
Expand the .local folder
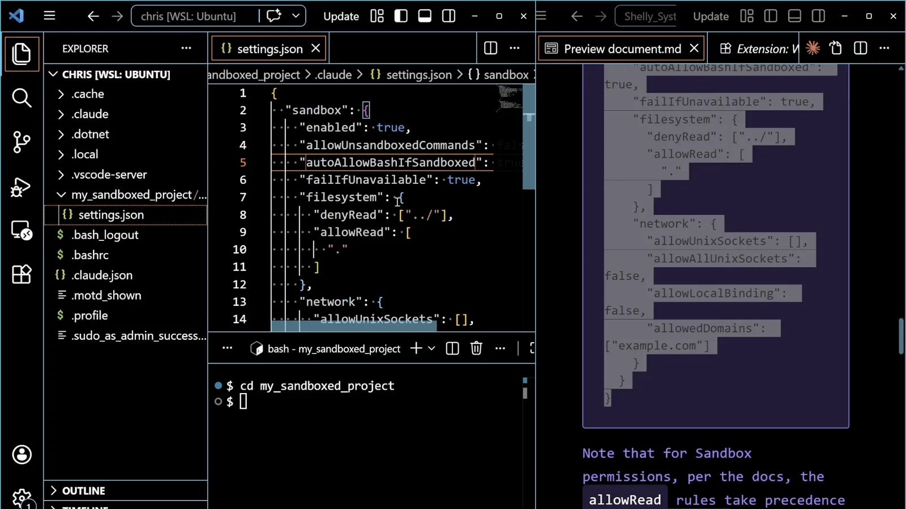[x=126, y=154]
